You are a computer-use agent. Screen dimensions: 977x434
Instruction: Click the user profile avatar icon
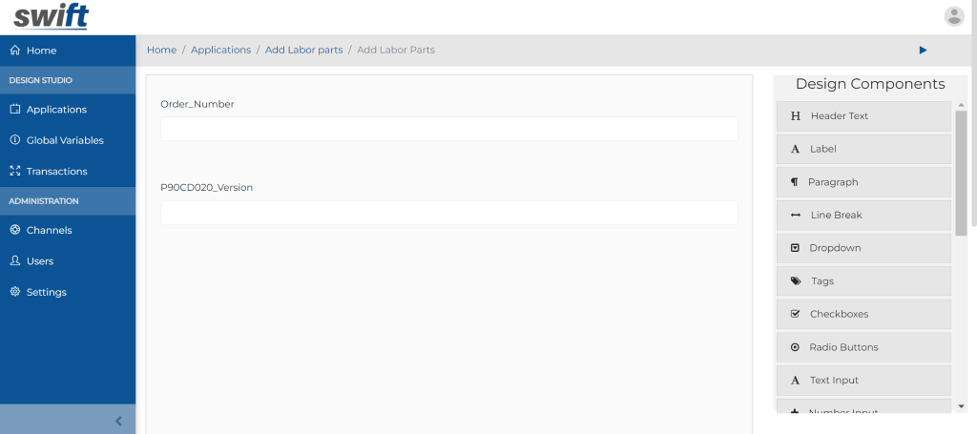954,16
